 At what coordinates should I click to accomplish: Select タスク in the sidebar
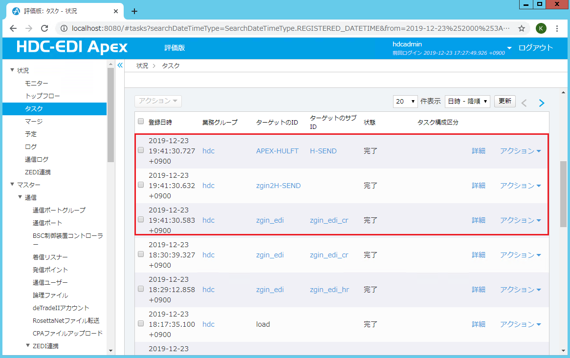pyautogui.click(x=55, y=109)
